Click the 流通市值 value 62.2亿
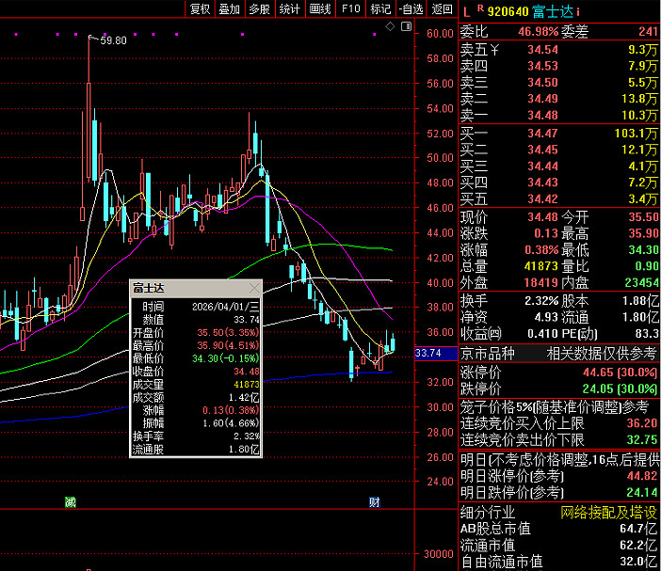 [638, 546]
